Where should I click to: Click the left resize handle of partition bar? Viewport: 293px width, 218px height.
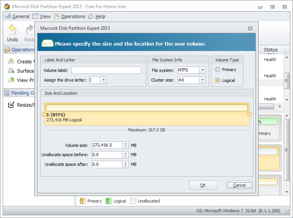pyautogui.click(x=44, y=114)
